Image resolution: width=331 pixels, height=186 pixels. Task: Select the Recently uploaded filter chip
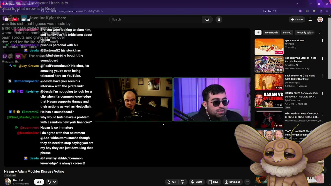click(305, 33)
